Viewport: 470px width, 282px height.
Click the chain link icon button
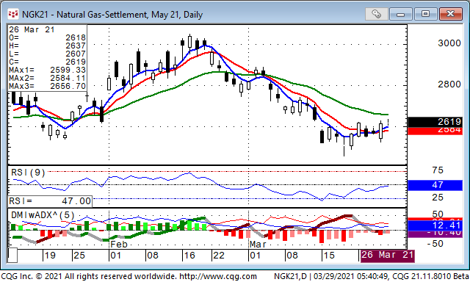click(377, 14)
